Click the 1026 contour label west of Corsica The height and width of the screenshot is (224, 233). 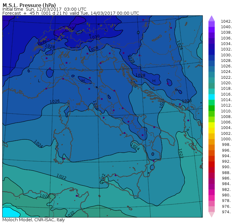click(55, 101)
